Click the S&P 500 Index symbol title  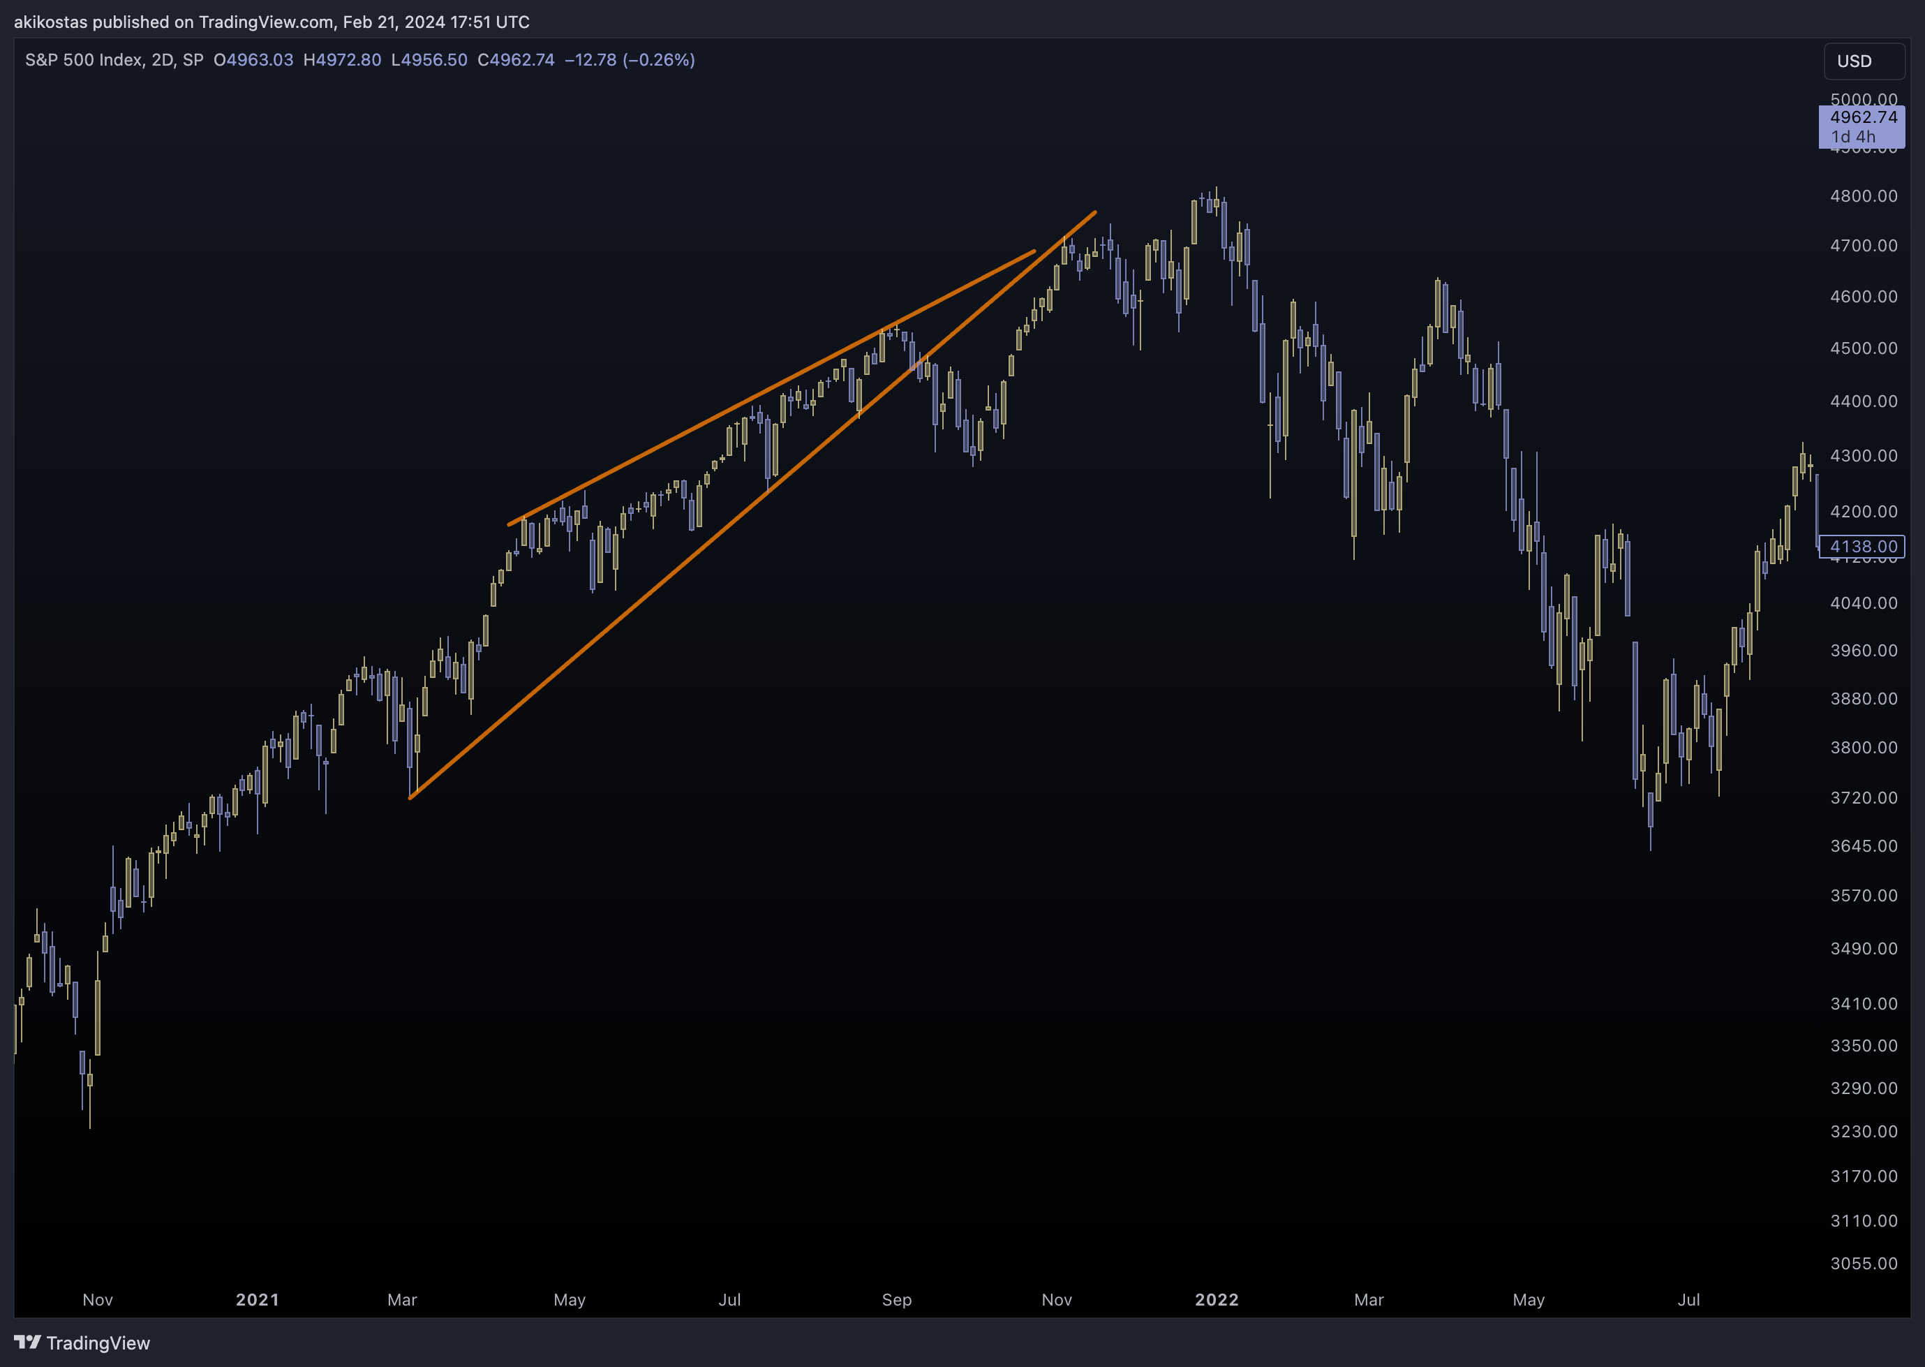point(114,60)
